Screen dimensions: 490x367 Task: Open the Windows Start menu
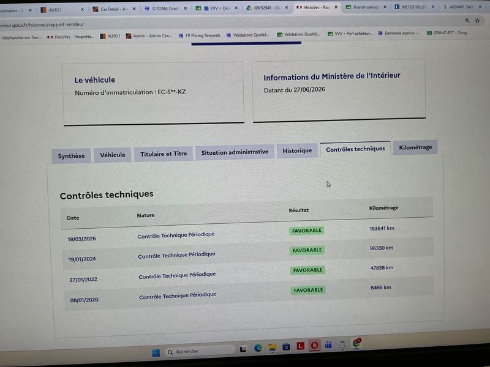pos(156,353)
